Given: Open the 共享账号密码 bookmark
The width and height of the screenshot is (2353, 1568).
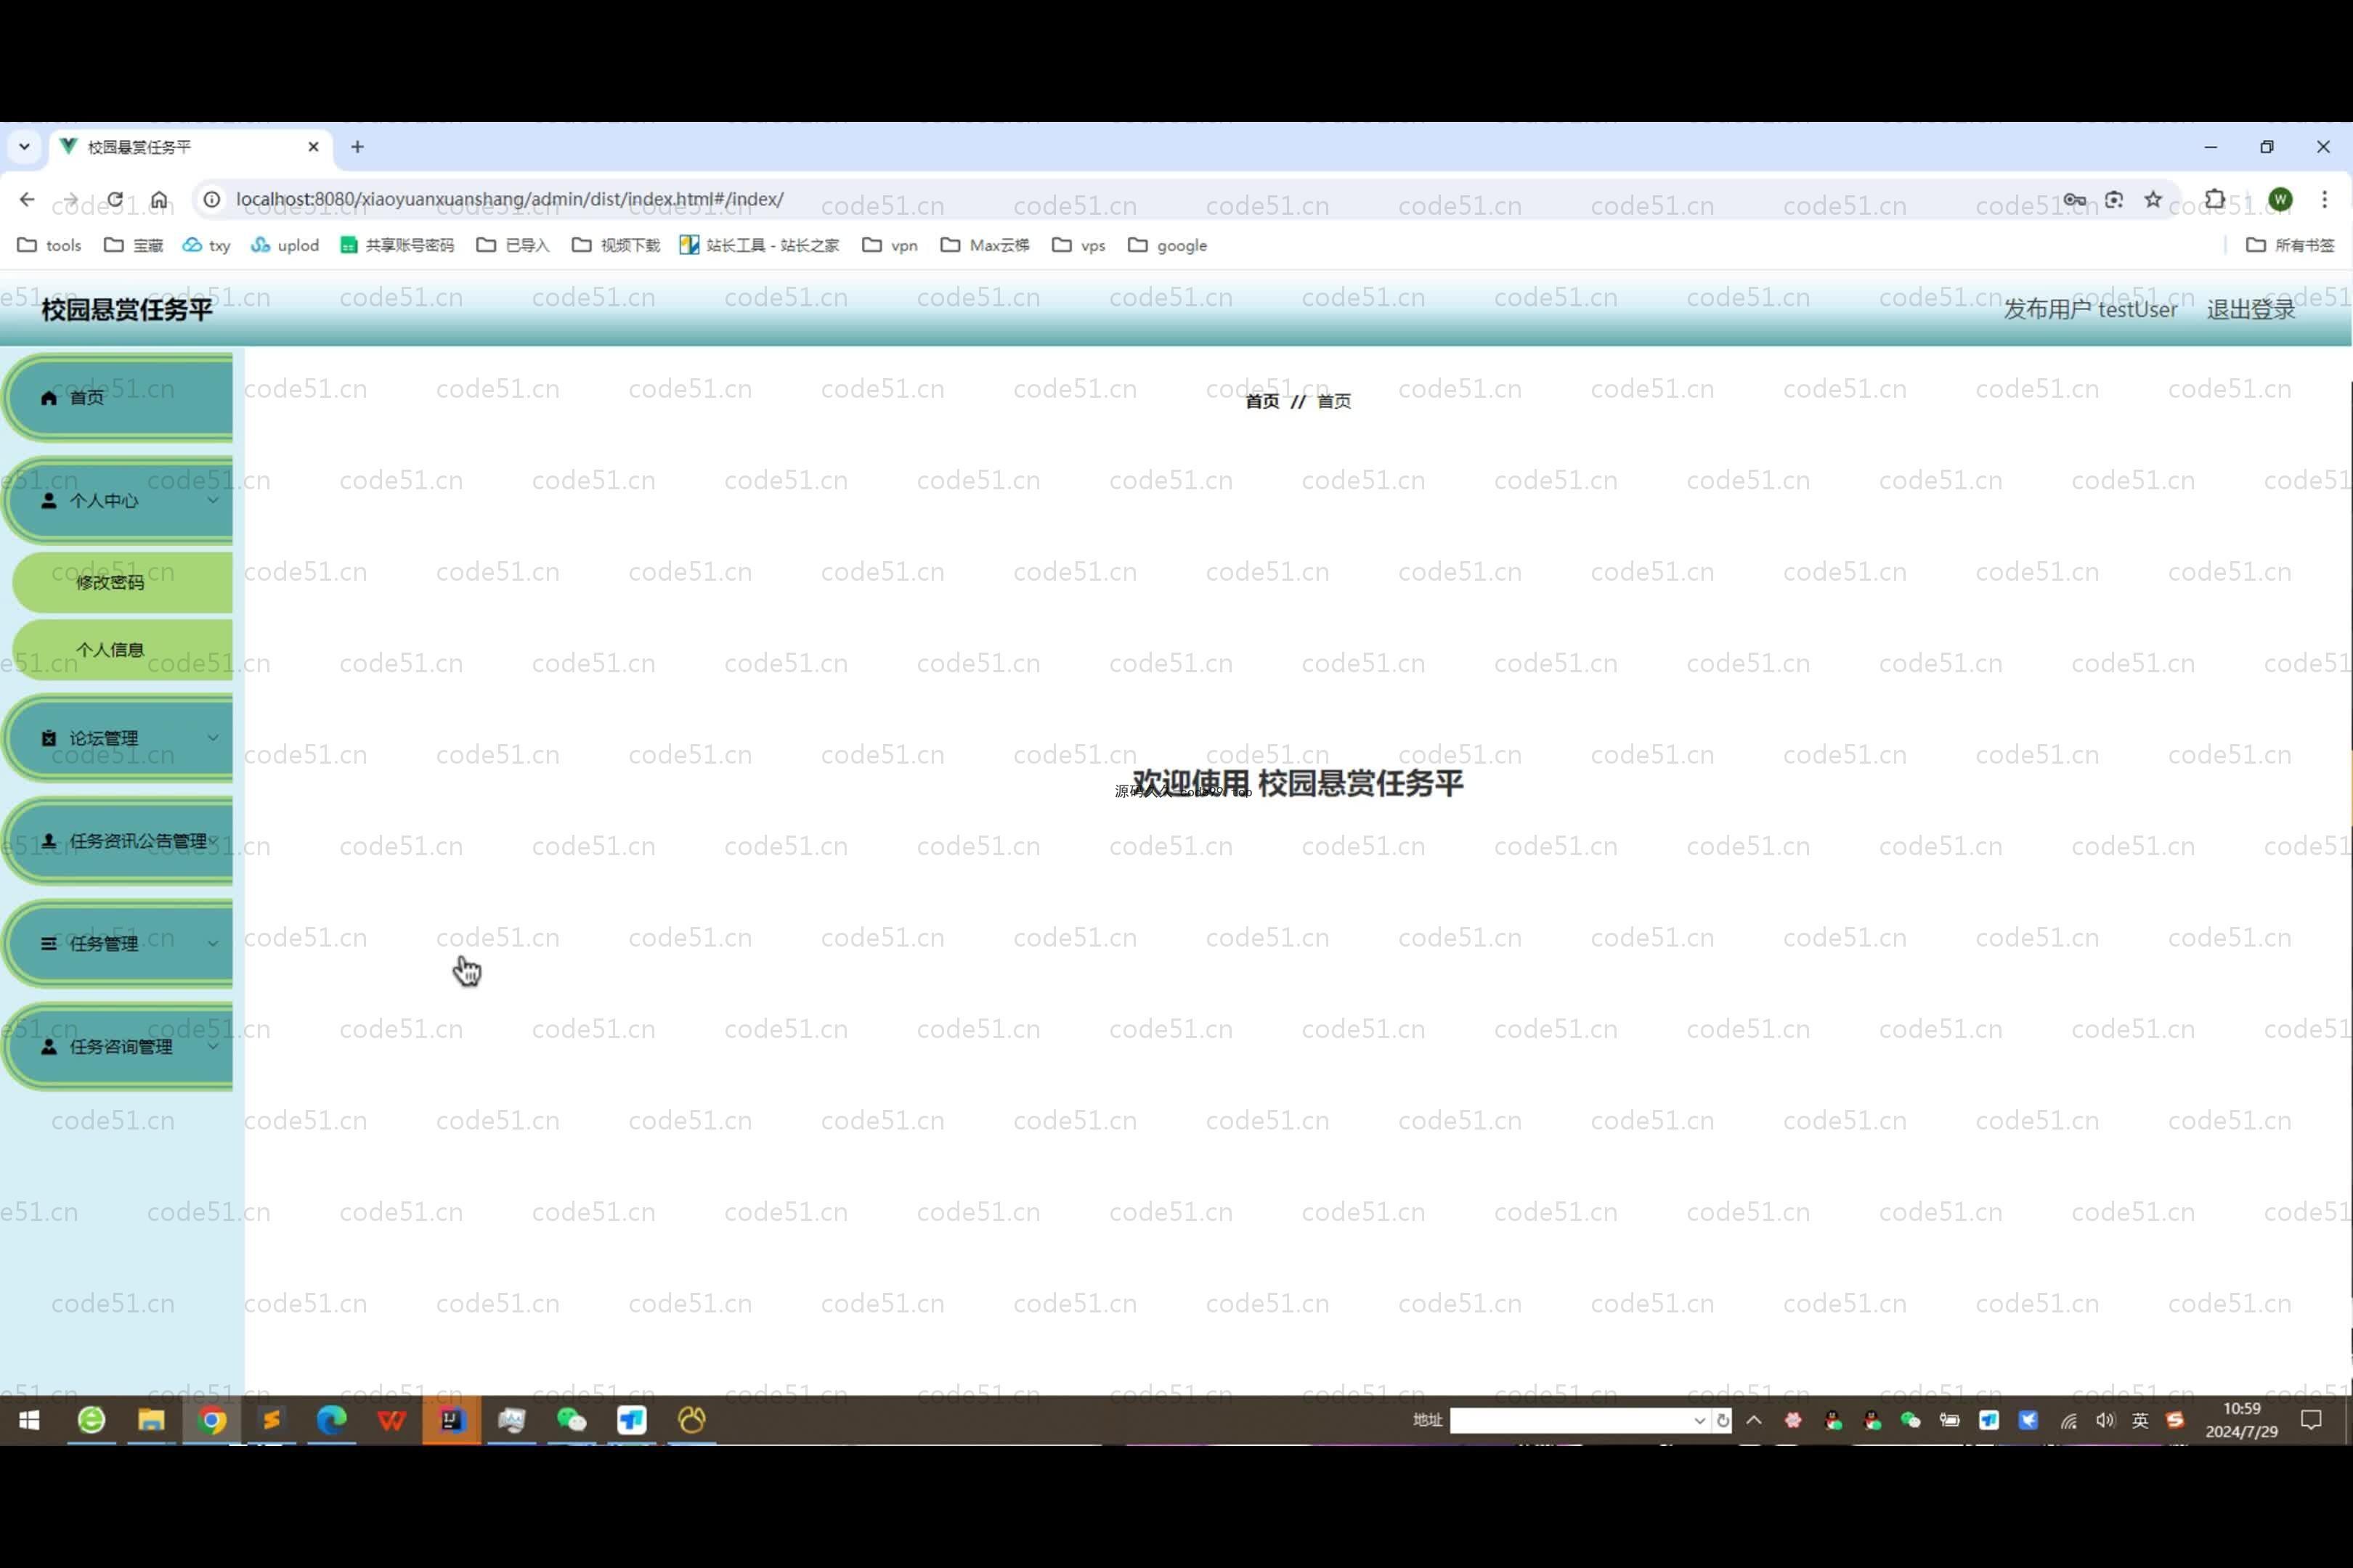Looking at the screenshot, I should click(x=397, y=245).
